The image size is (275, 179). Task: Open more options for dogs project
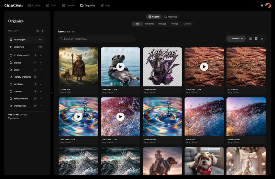[41, 70]
